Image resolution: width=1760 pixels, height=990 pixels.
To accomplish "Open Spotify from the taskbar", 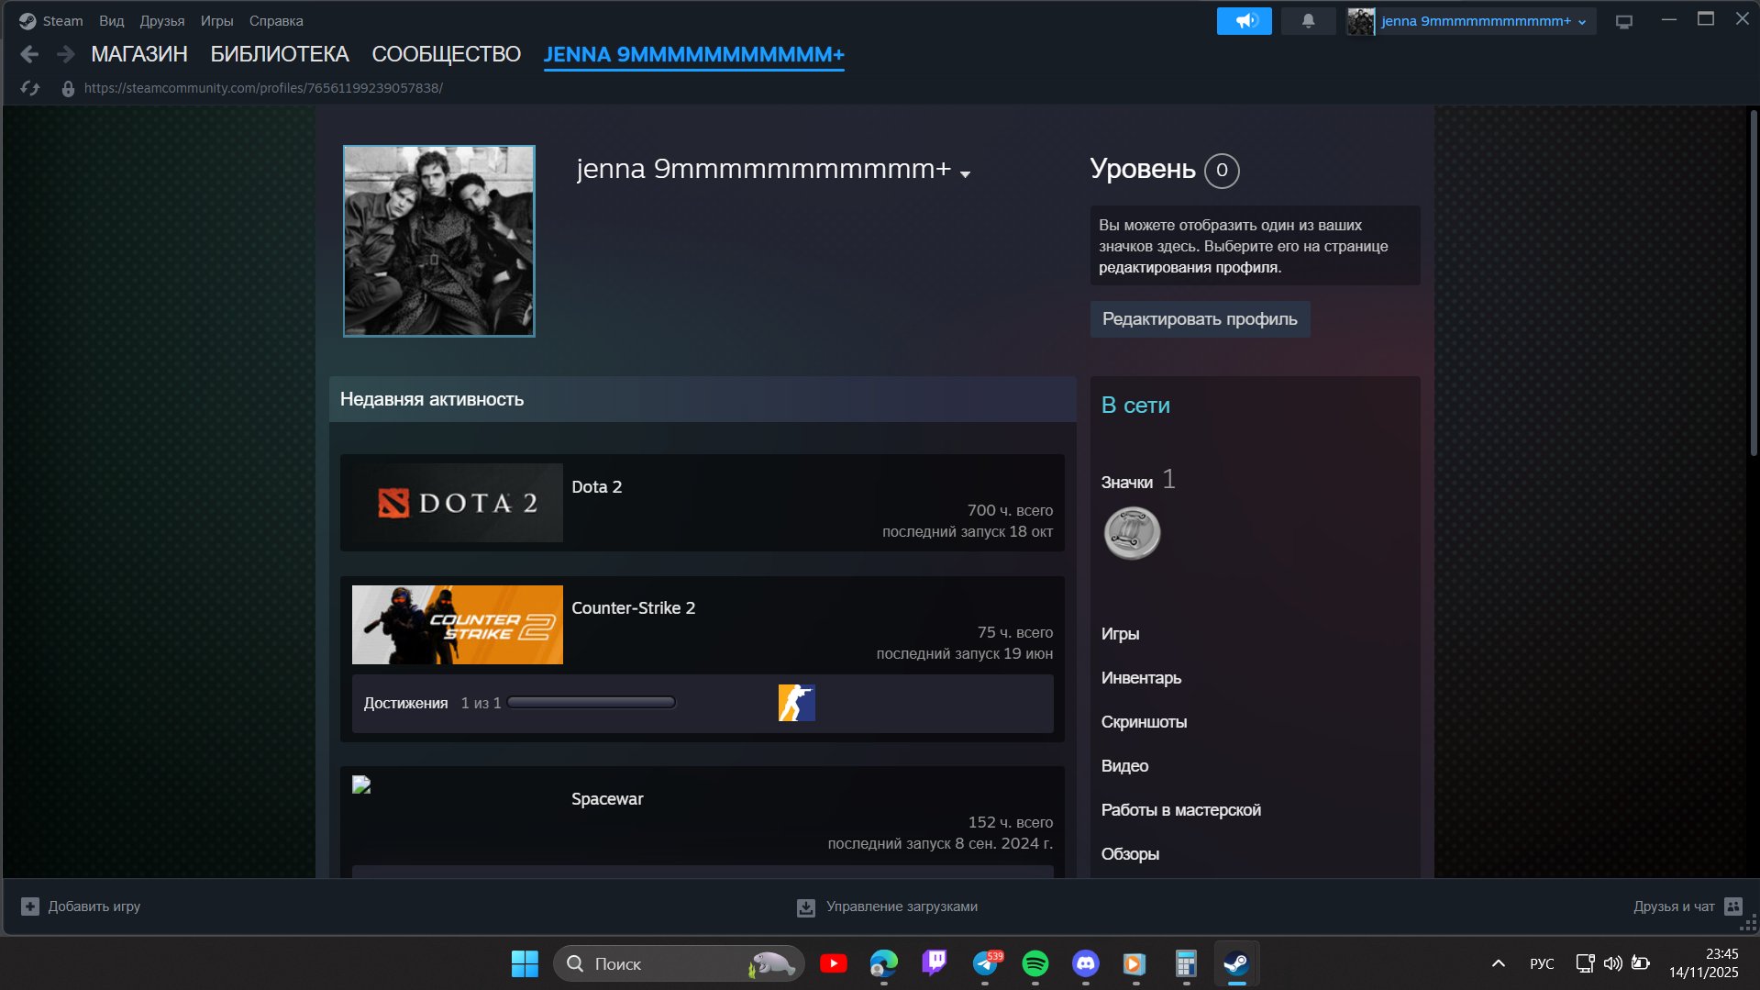I will point(1035,963).
